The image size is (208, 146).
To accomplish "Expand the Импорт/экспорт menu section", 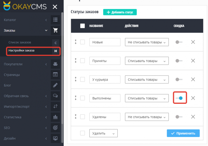I will tap(25, 106).
